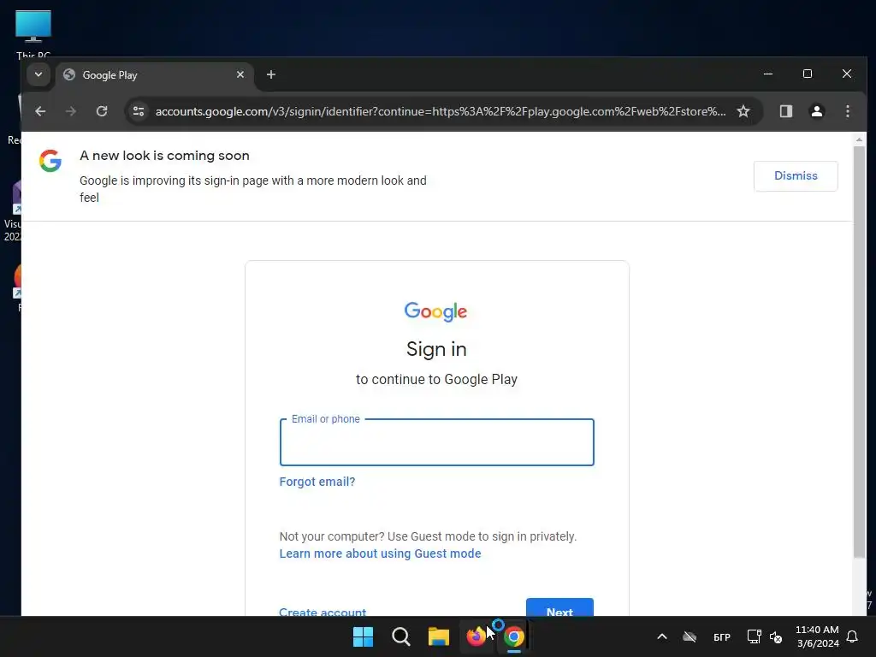
Task: Open network status tray icon
Action: point(754,636)
